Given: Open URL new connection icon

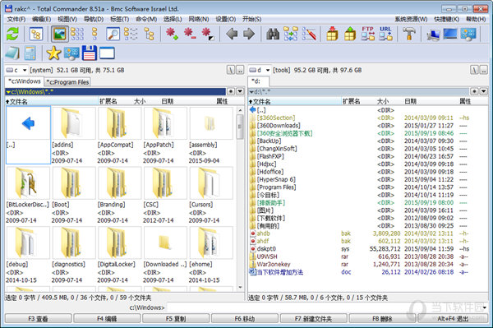Looking at the screenshot, I should pos(385,34).
